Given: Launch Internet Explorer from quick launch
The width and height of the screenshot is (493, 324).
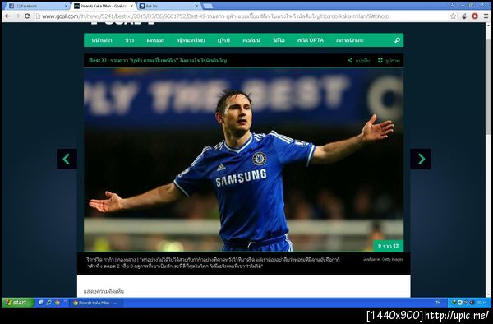Looking at the screenshot, I should pyautogui.click(x=48, y=303).
